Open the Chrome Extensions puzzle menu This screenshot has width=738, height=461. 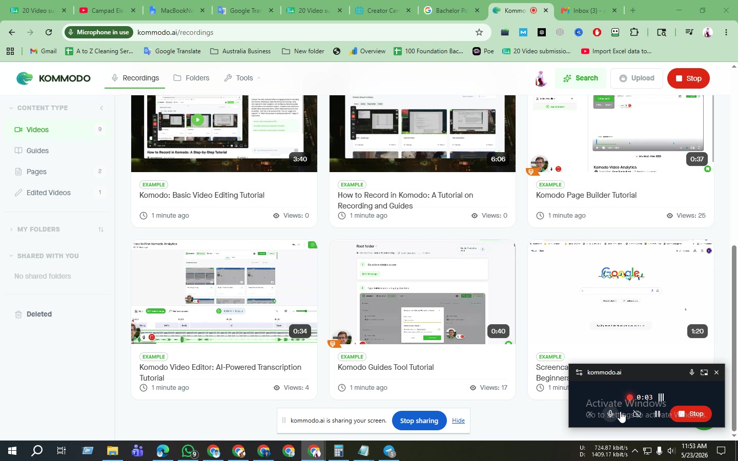pyautogui.click(x=634, y=32)
